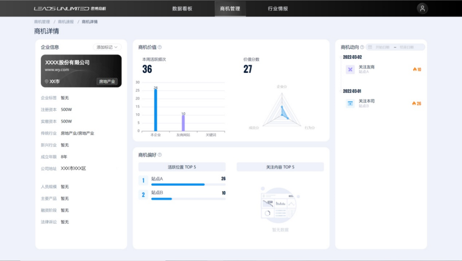Click the 结束日期 end date field
Screen dimensions: 462x261
click(x=407, y=47)
